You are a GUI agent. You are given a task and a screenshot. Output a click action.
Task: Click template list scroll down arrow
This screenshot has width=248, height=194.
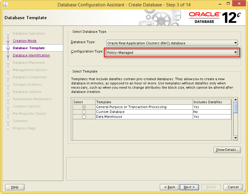(236, 138)
